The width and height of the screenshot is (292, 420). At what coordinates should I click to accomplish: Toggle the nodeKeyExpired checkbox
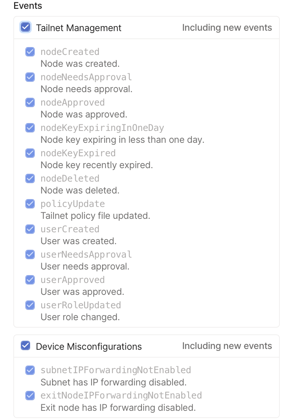30,153
